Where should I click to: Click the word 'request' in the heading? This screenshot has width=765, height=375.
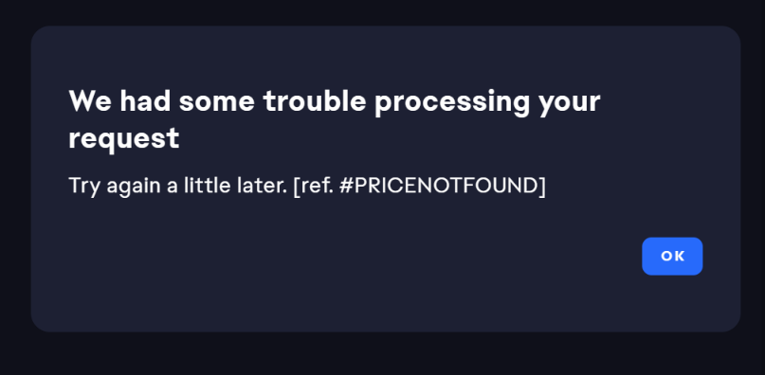pyautogui.click(x=124, y=139)
